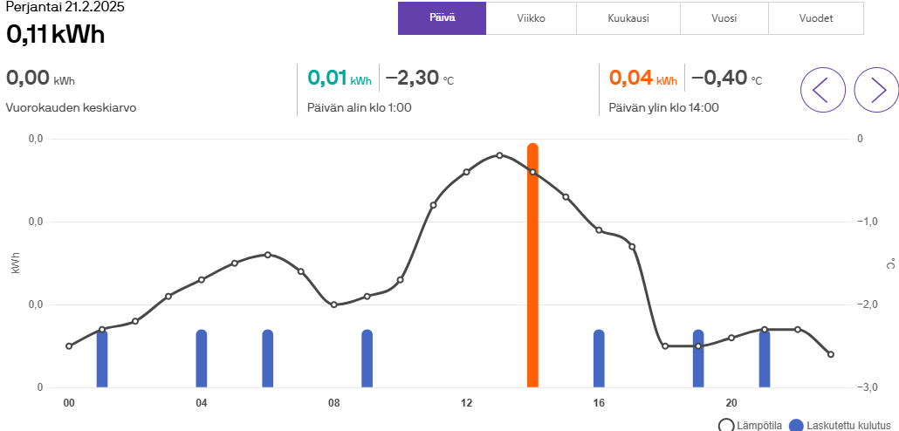This screenshot has height=431, width=899.
Task: Toggle the Laskutettu kulutus legend marker
Action: click(x=796, y=426)
